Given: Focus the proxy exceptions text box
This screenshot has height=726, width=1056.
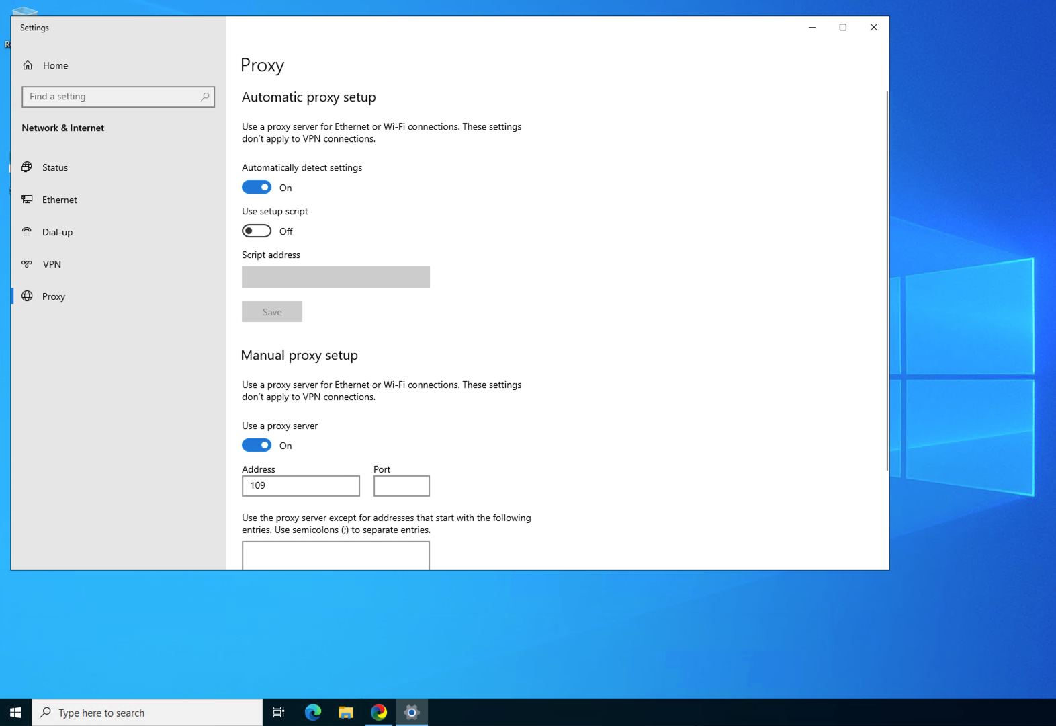Looking at the screenshot, I should pos(335,556).
